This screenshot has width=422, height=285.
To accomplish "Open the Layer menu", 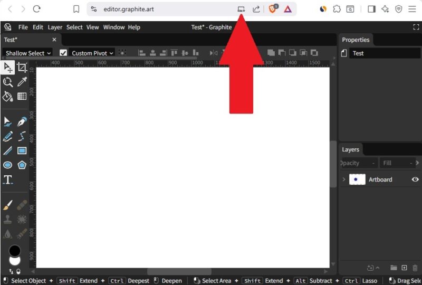I will 55,27.
